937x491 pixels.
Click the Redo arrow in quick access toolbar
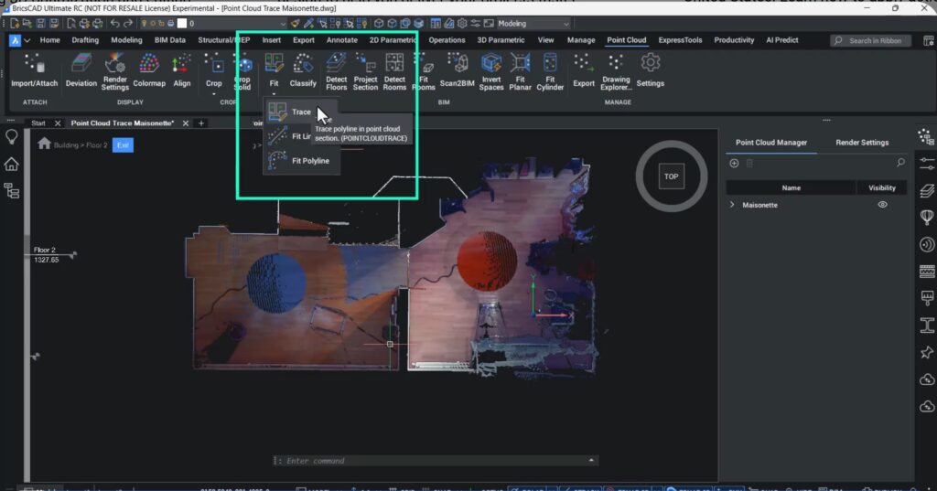128,23
